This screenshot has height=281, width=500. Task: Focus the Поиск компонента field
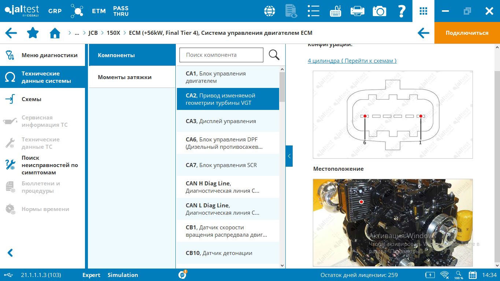coord(221,55)
